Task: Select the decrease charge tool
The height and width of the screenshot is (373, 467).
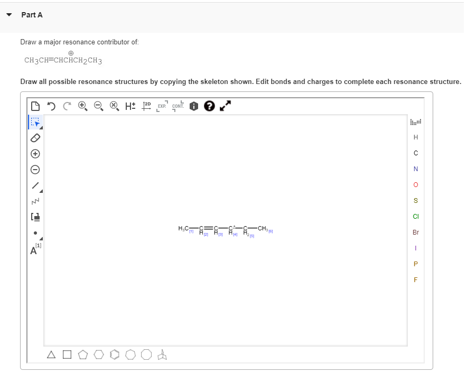Action: 35,169
